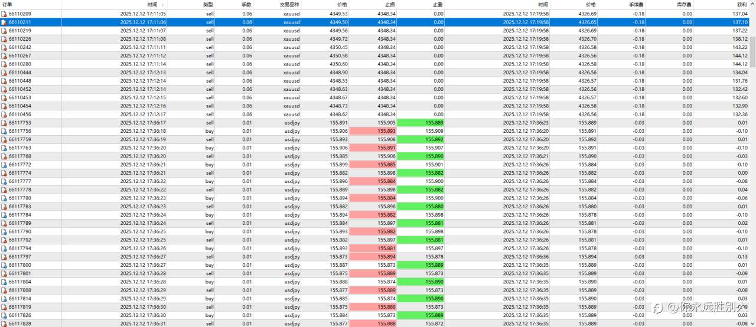Click open time 2025.12.12 17:11:12
Screen dimensions: 756x327
(x=143, y=55)
